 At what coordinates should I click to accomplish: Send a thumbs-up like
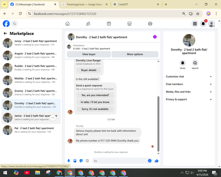coord(156,161)
